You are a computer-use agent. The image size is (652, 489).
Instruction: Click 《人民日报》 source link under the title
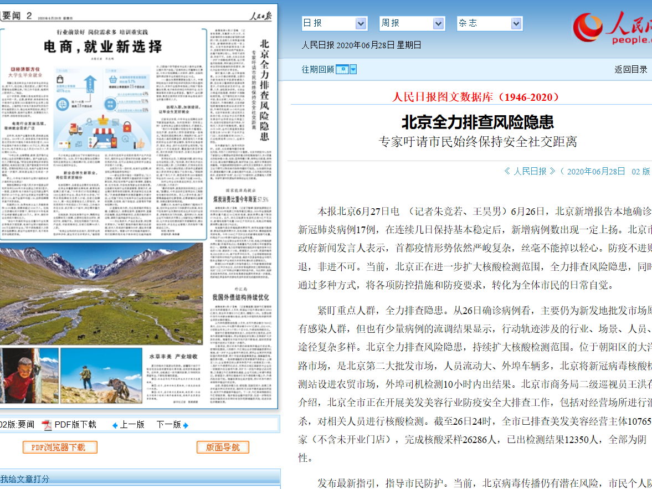(x=530, y=171)
